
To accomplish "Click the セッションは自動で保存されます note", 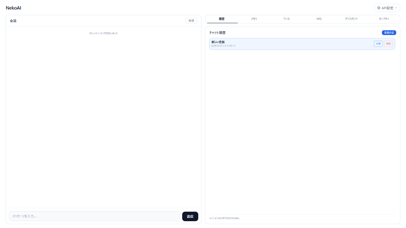I will point(225,218).
